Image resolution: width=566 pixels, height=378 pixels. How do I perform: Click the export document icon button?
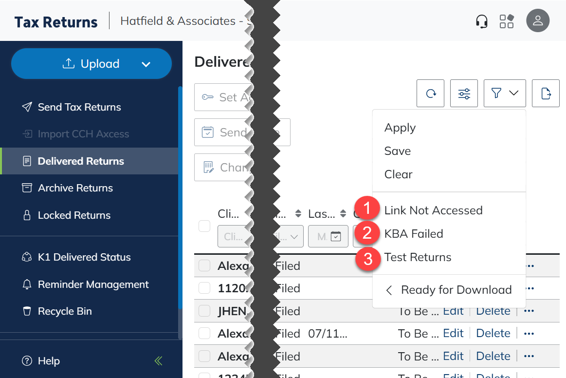tap(546, 94)
